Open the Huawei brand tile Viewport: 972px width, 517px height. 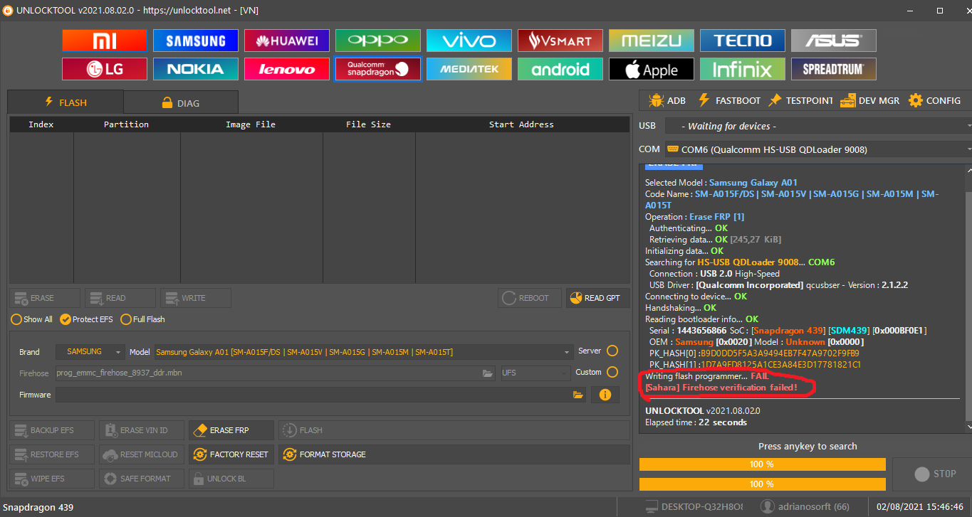[287, 41]
